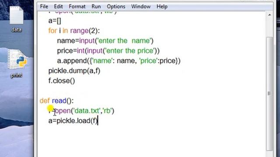
Task: Click the a.append dictionary line
Action: coord(119,61)
